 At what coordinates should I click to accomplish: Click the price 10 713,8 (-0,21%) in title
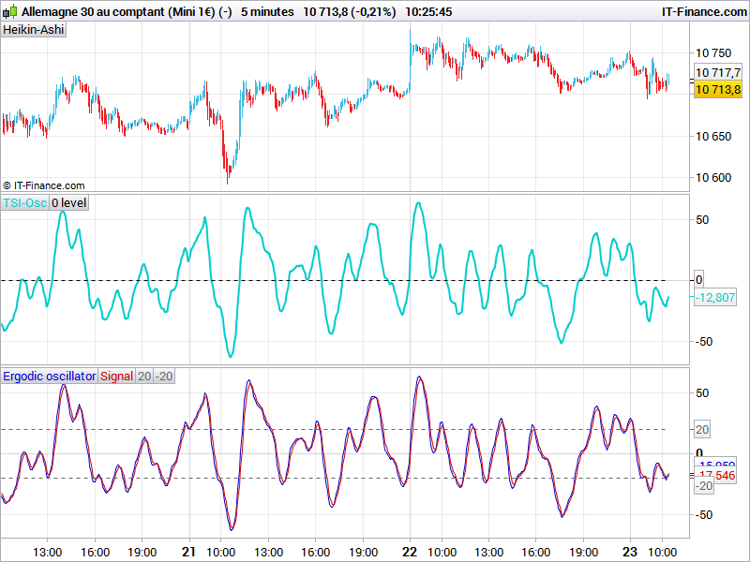point(350,11)
